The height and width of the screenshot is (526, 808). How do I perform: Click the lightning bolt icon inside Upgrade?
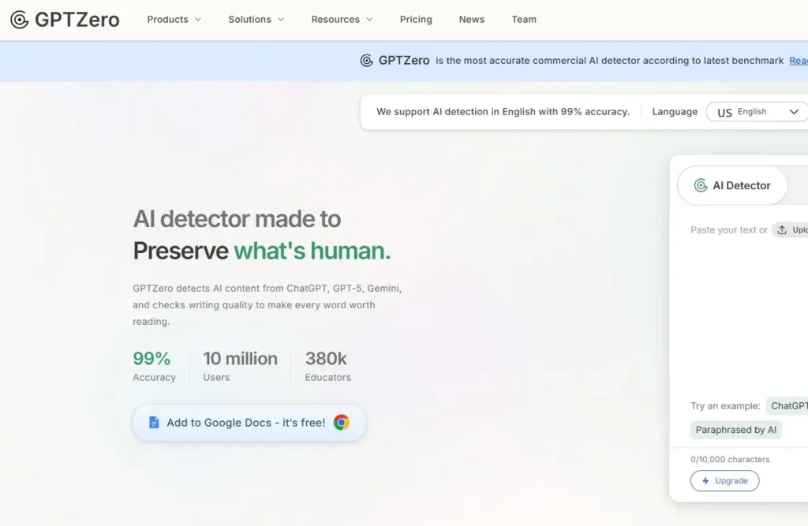click(x=707, y=480)
